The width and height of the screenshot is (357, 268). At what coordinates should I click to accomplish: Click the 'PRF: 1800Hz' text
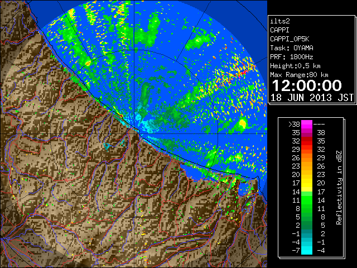click(292, 57)
